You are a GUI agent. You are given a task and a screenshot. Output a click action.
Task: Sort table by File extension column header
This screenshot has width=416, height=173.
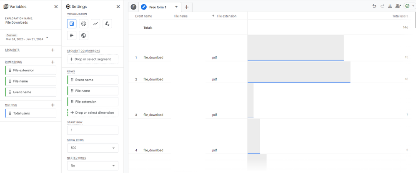(226, 16)
